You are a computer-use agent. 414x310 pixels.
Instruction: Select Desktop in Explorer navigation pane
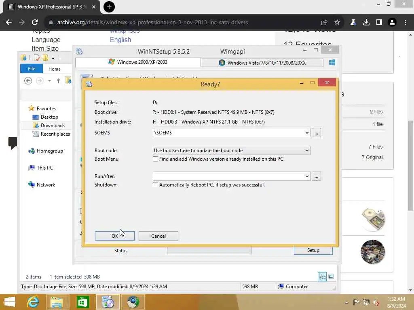click(x=49, y=117)
